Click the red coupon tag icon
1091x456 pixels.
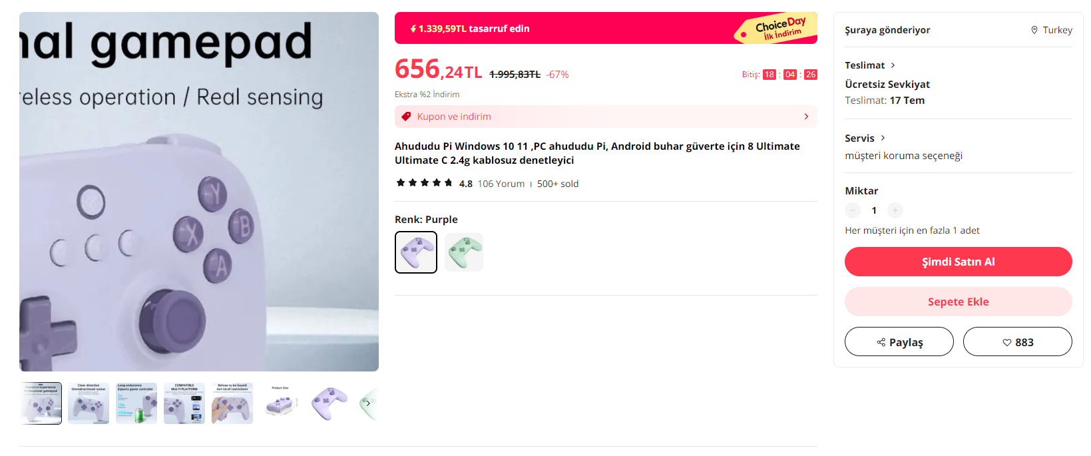point(406,116)
